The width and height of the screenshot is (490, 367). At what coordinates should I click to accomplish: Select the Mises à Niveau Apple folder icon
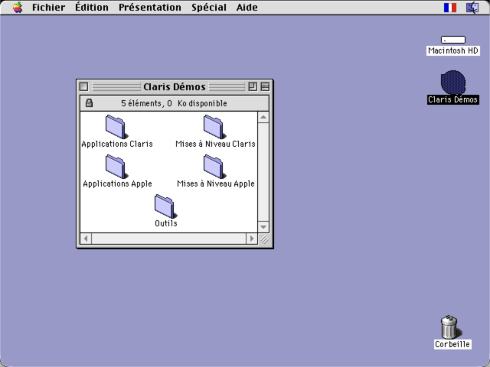(214, 167)
